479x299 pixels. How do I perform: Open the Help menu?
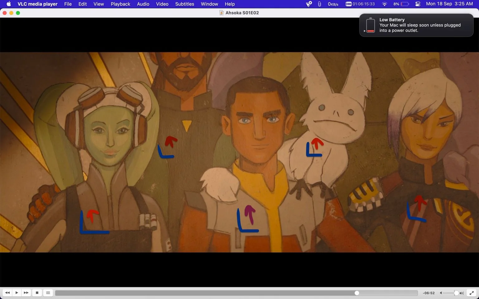pyautogui.click(x=230, y=4)
